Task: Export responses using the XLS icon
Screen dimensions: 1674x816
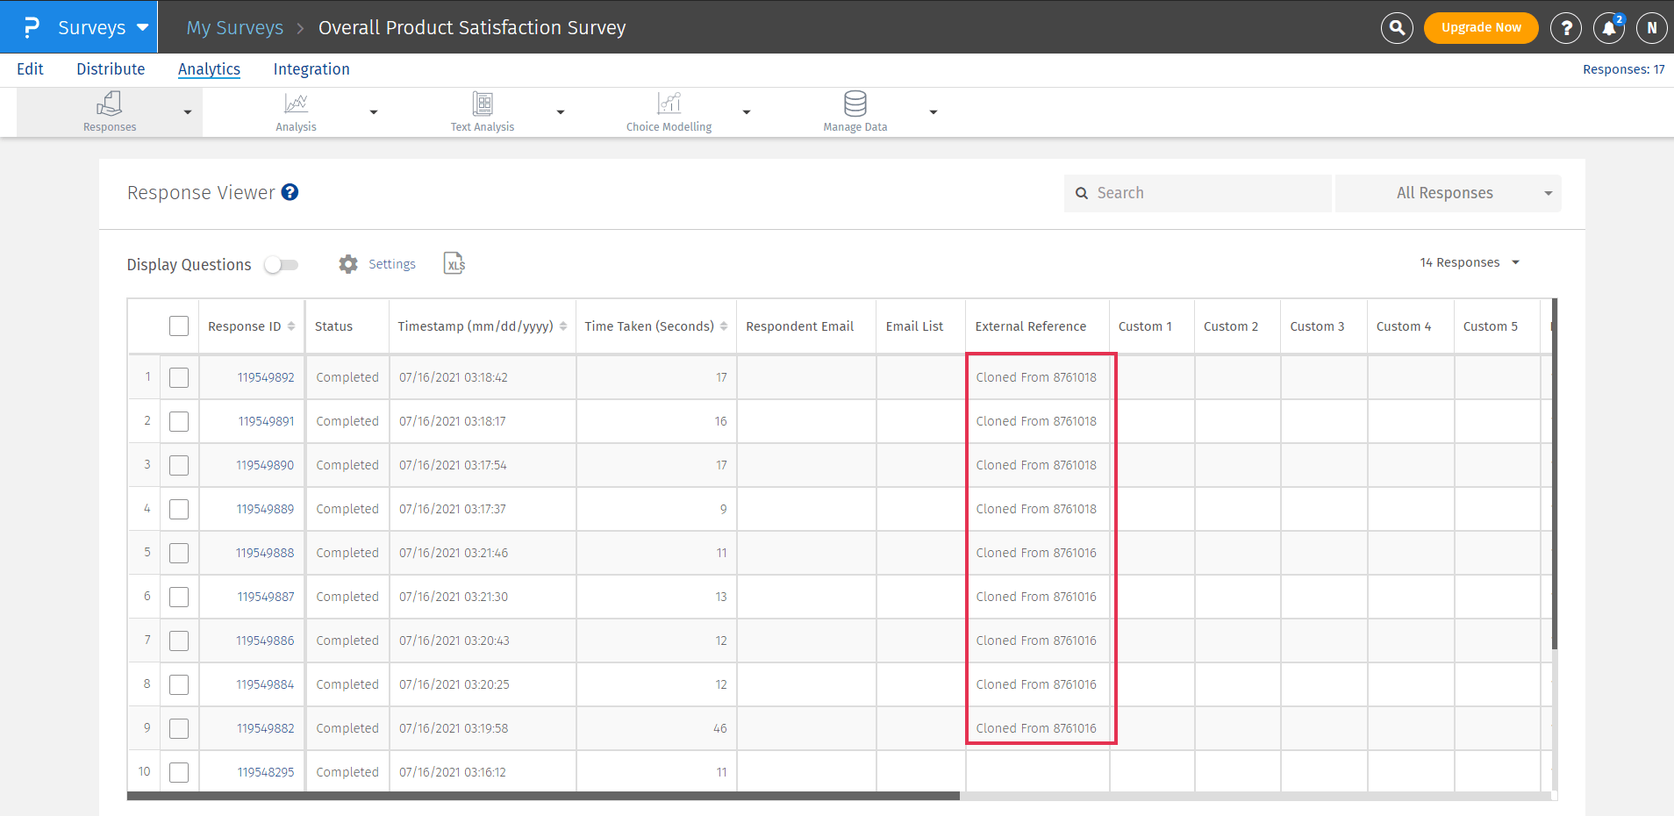Action: click(x=454, y=263)
